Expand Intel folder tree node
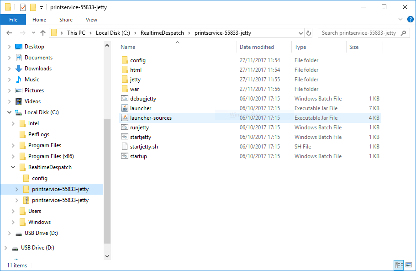The image size is (416, 271). (13, 123)
